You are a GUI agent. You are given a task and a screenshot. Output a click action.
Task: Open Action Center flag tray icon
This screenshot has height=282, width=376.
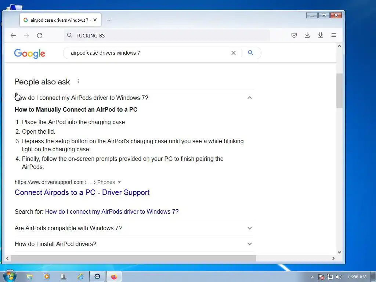click(321, 277)
